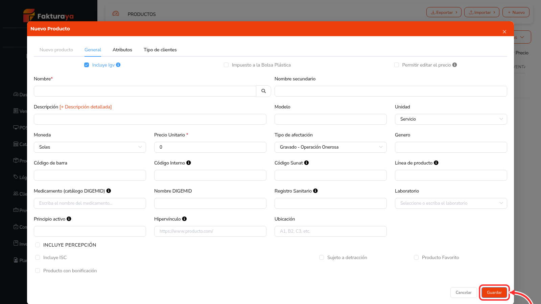
Task: Click the Catálogo store icon in the sidebar
Action: coord(16,144)
